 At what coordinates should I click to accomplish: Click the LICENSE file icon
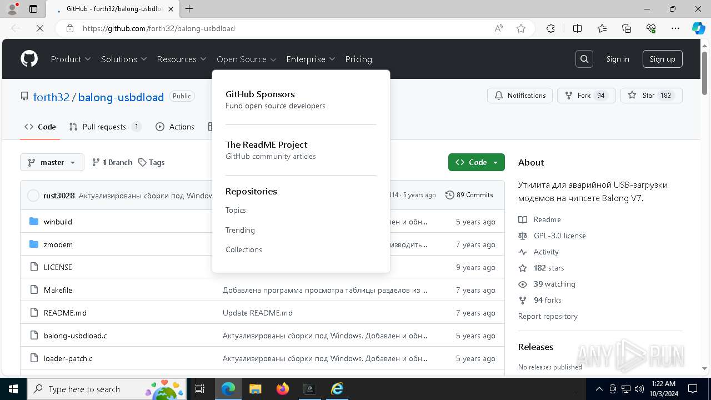click(x=34, y=267)
